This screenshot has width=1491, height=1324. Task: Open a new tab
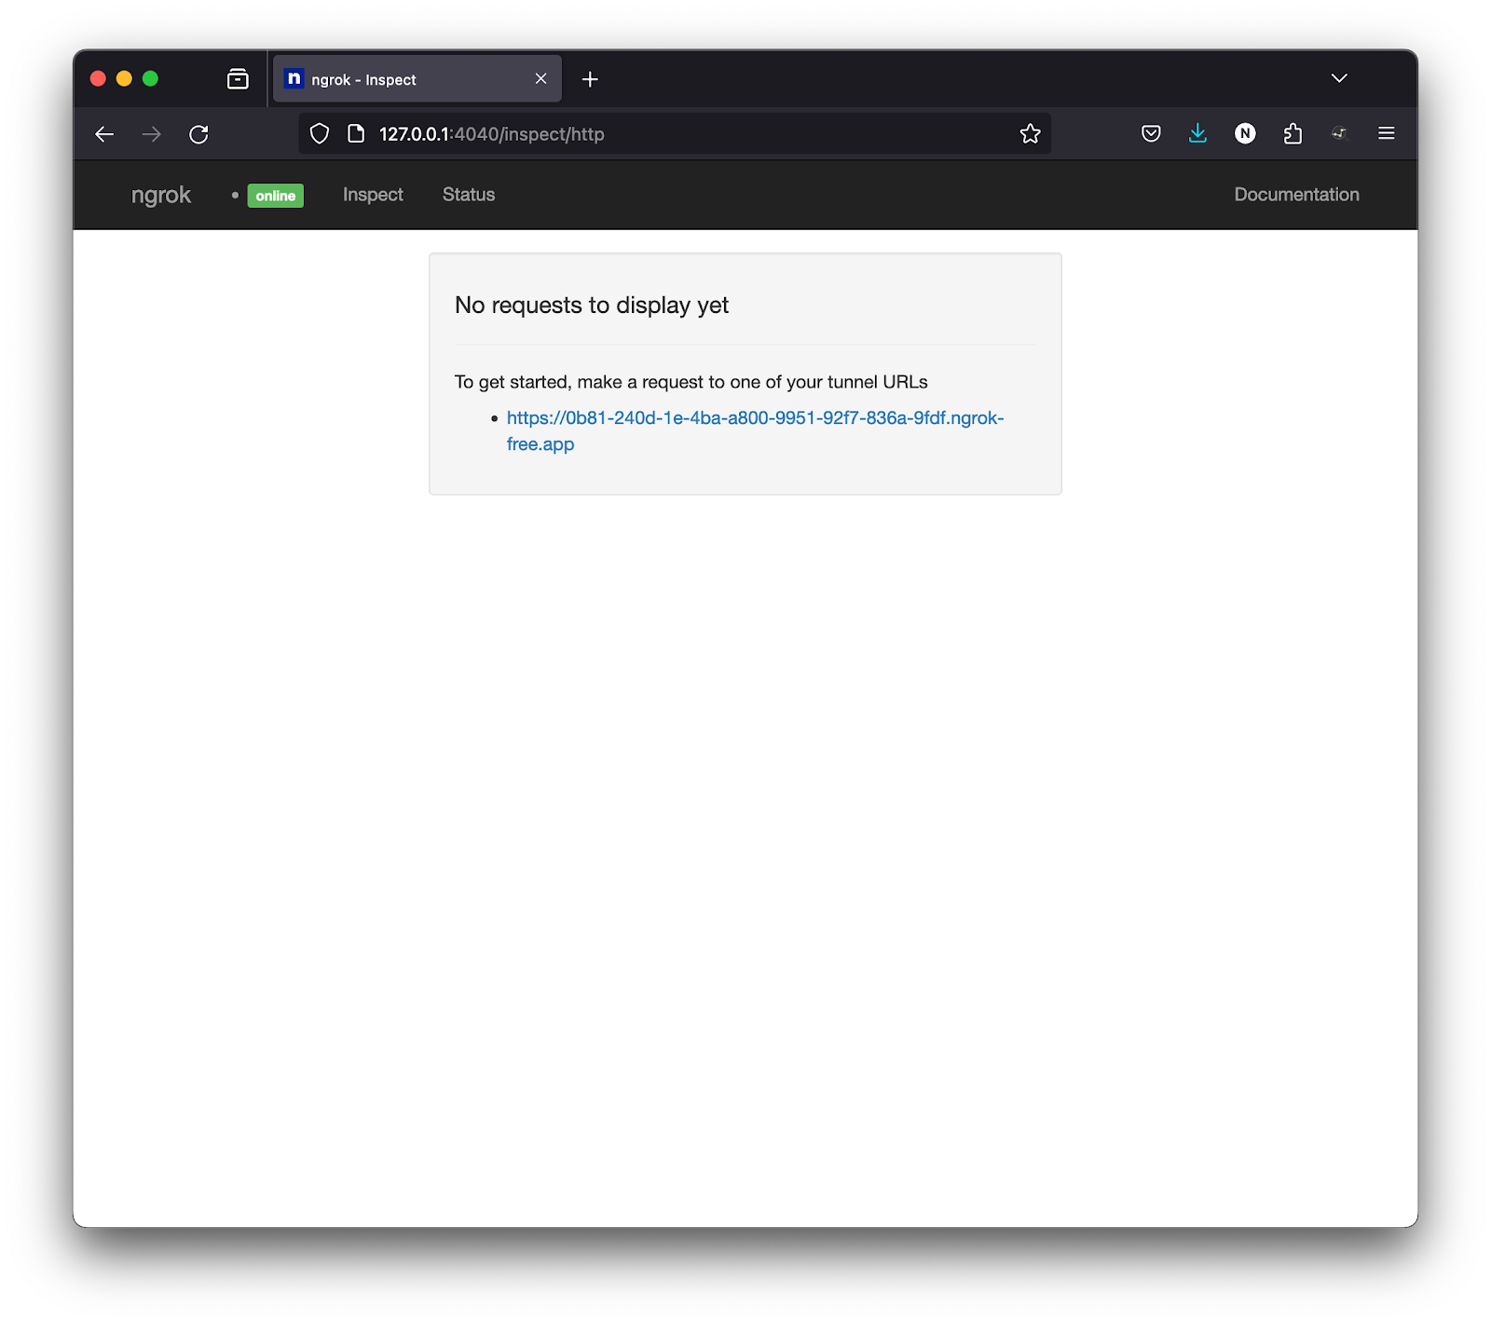pyautogui.click(x=590, y=79)
